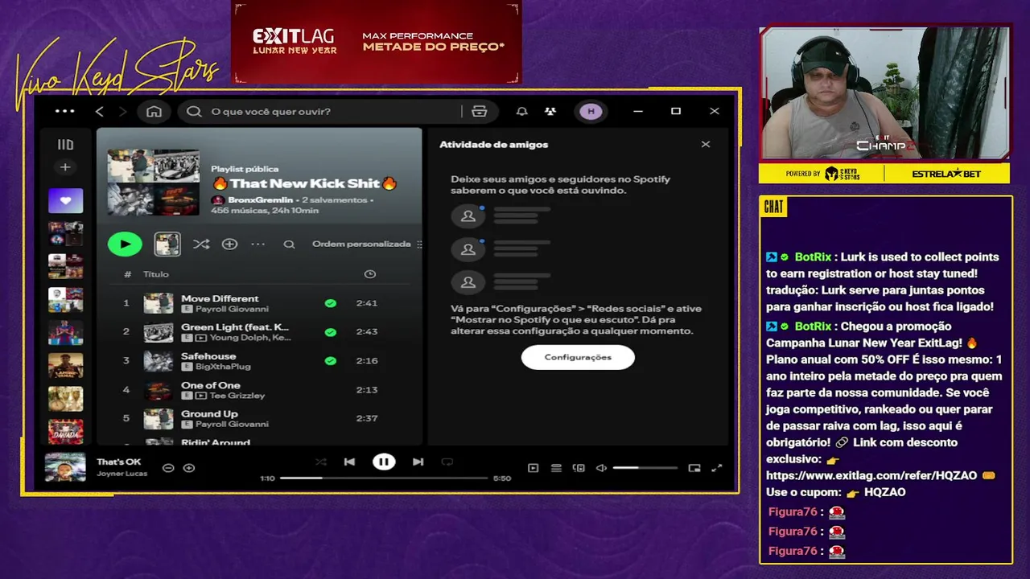This screenshot has width=1030, height=579.
Task: Go back with the left arrow
Action: click(x=100, y=111)
